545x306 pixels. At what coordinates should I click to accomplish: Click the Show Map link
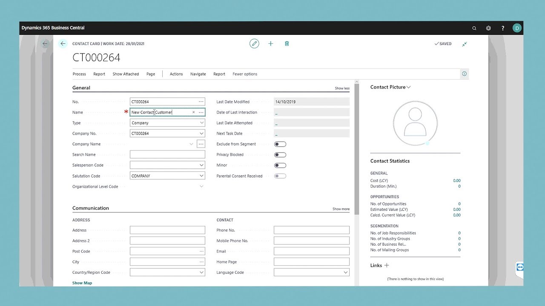[x=82, y=283]
